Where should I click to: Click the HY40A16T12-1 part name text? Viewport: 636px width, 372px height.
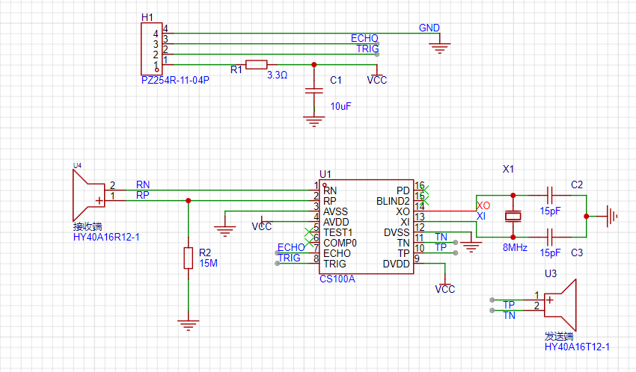point(577,347)
